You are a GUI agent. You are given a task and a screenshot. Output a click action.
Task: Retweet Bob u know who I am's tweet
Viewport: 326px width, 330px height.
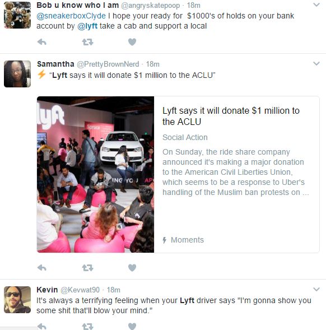87,42
